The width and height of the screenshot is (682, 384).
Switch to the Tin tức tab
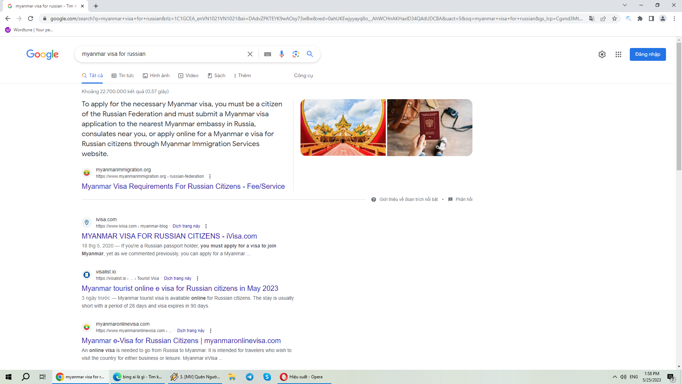click(123, 76)
